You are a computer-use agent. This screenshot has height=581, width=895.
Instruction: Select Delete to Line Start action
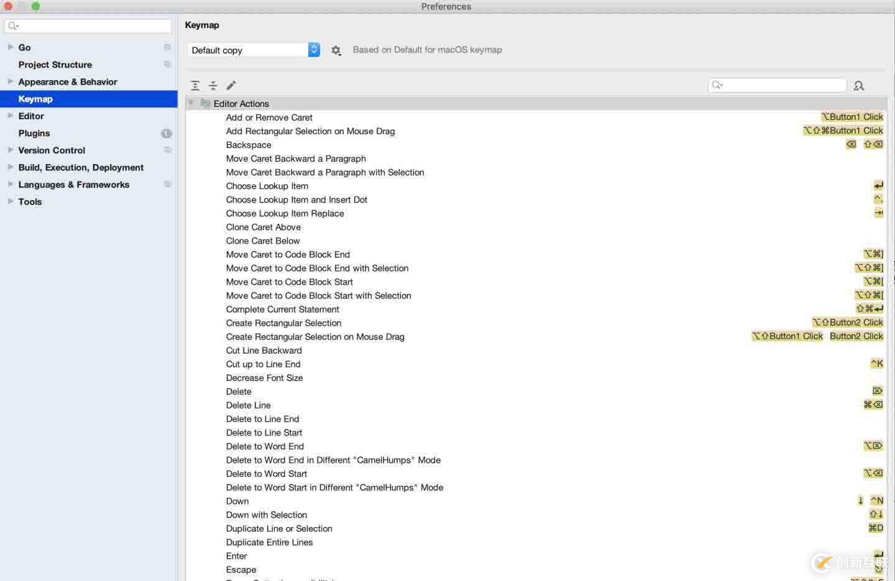[x=264, y=432]
